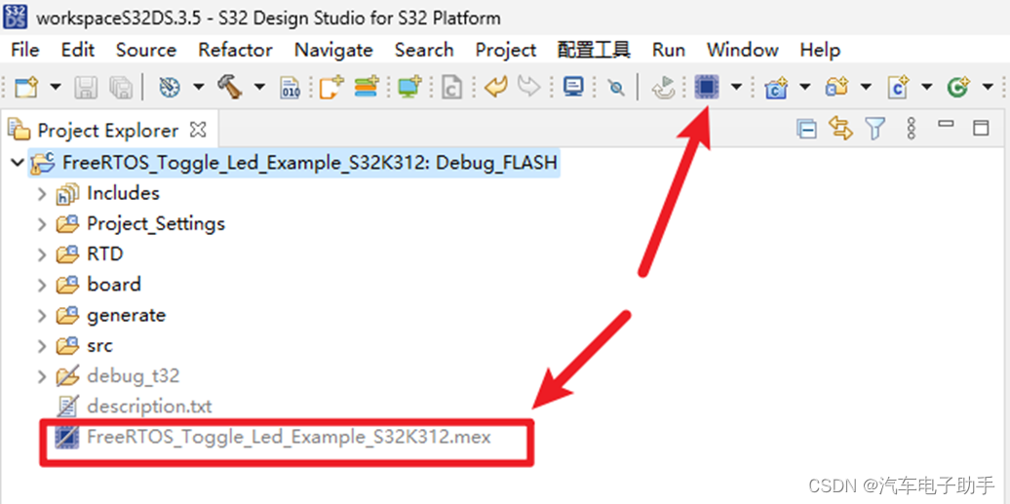Open dropdown beside green new class icon
Viewport: 1010px width, 504px height.
(988, 87)
